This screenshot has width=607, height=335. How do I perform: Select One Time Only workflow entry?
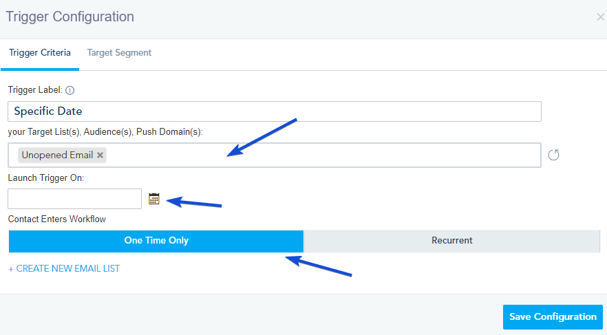[x=156, y=241]
